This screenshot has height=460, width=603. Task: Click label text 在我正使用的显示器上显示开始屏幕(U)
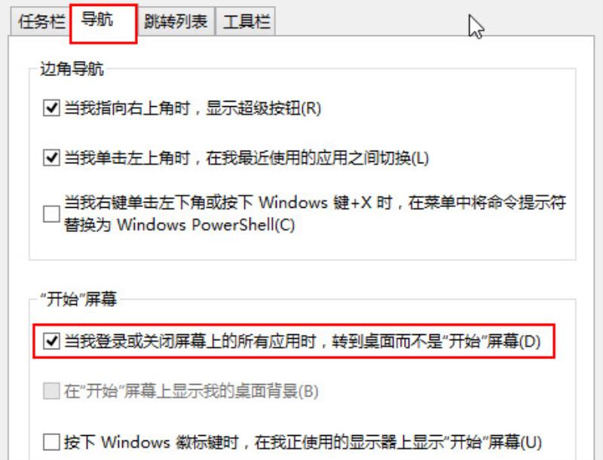(x=398, y=442)
